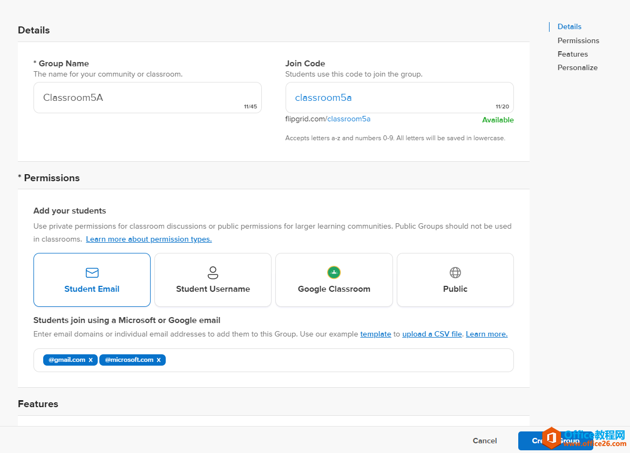Click the envelope icon for Student Email
This screenshot has width=630, height=453.
(92, 273)
